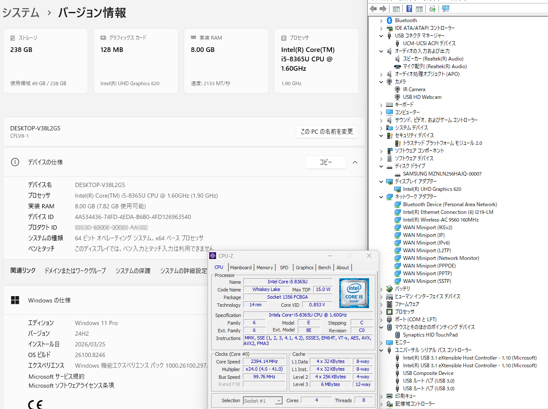Click the print queues (印刷キュー) category icon
This screenshot has width=548, height=409.
click(x=389, y=396)
